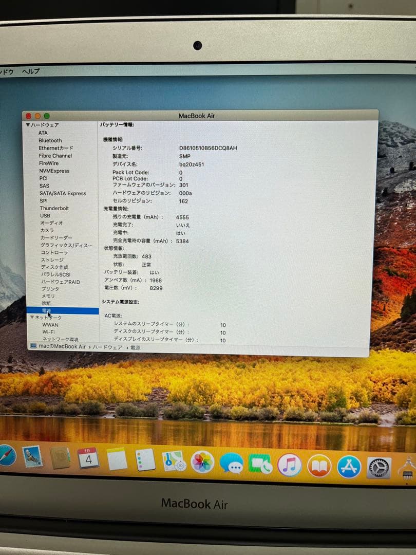Click the computer icon in the breadcrumb bar
Image resolution: width=416 pixels, height=555 pixels.
click(33, 347)
